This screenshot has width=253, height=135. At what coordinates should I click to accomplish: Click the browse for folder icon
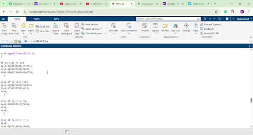[20, 41]
